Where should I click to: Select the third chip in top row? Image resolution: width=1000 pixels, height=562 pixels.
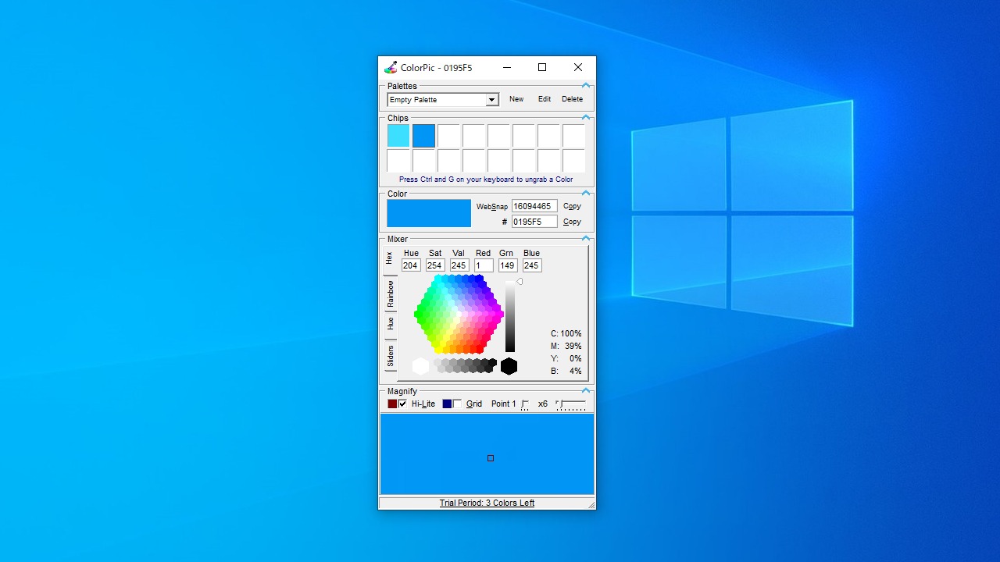[x=448, y=136]
